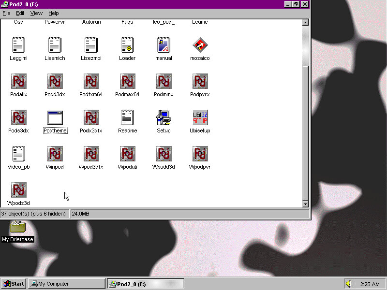387x290 pixels.
Task: Select the Loader file icon
Action: click(x=127, y=45)
